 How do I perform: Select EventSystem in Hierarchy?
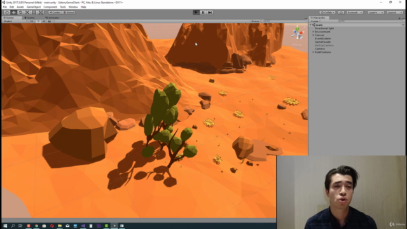pos(322,38)
